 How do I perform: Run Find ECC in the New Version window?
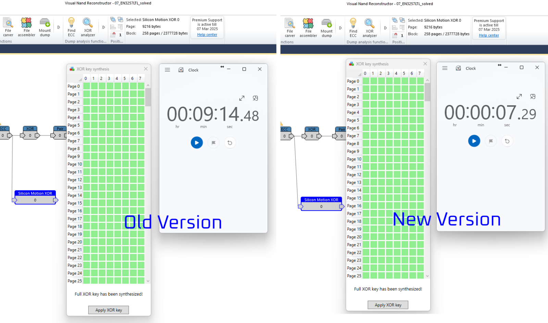pos(353,28)
